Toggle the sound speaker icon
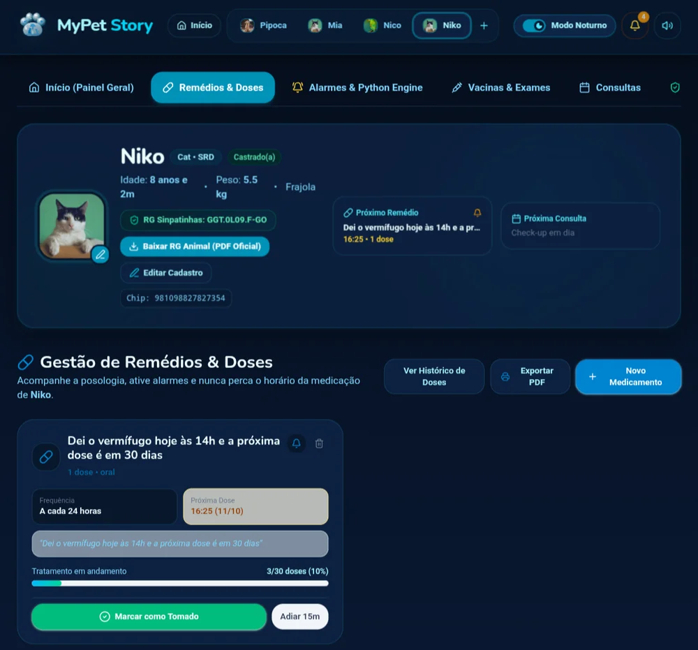698x650 pixels. 667,25
